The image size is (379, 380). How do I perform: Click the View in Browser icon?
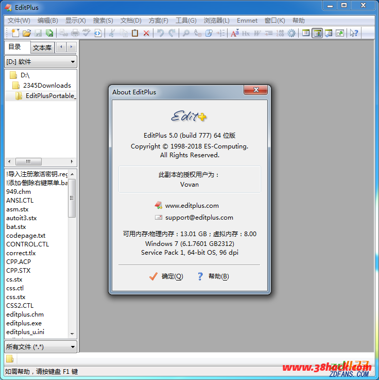tap(98, 33)
